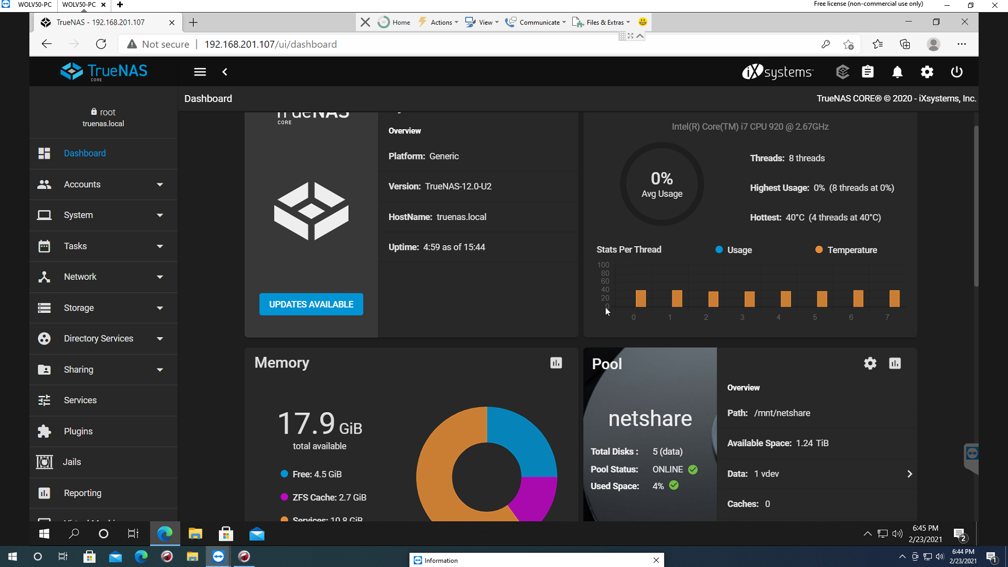Screen dimensions: 1008x567
Task: Expand Data 1 vdev details arrow
Action: point(910,474)
